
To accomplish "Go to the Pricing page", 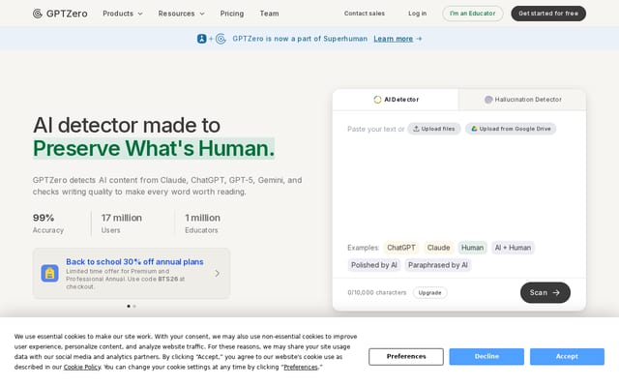I will click(x=232, y=14).
